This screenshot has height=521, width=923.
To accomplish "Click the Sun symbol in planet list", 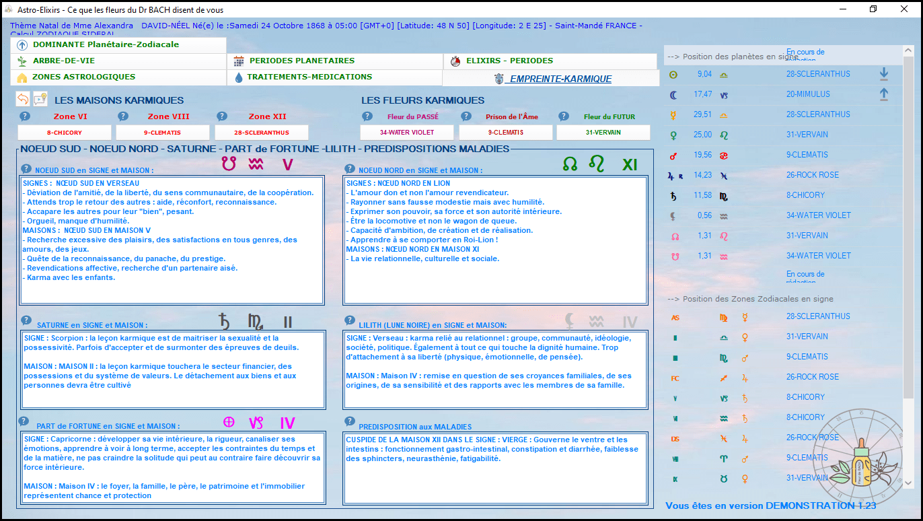I will pyautogui.click(x=673, y=74).
